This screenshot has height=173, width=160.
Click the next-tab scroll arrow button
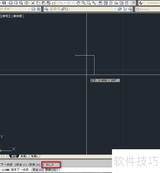tap(4, 156)
